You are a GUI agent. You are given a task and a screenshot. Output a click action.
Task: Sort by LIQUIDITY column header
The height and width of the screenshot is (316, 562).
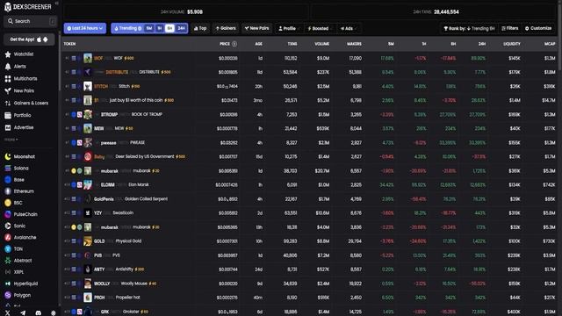coord(511,44)
